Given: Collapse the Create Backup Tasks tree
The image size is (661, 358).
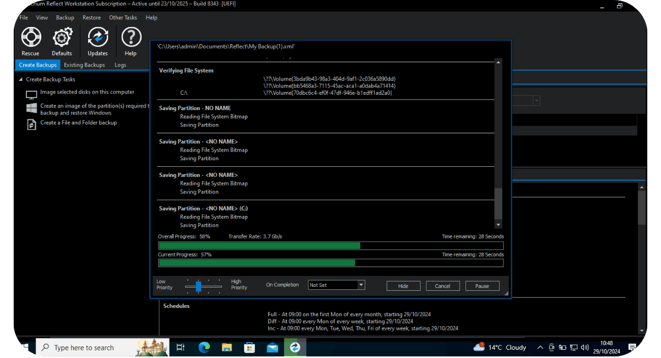Looking at the screenshot, I should (21, 80).
